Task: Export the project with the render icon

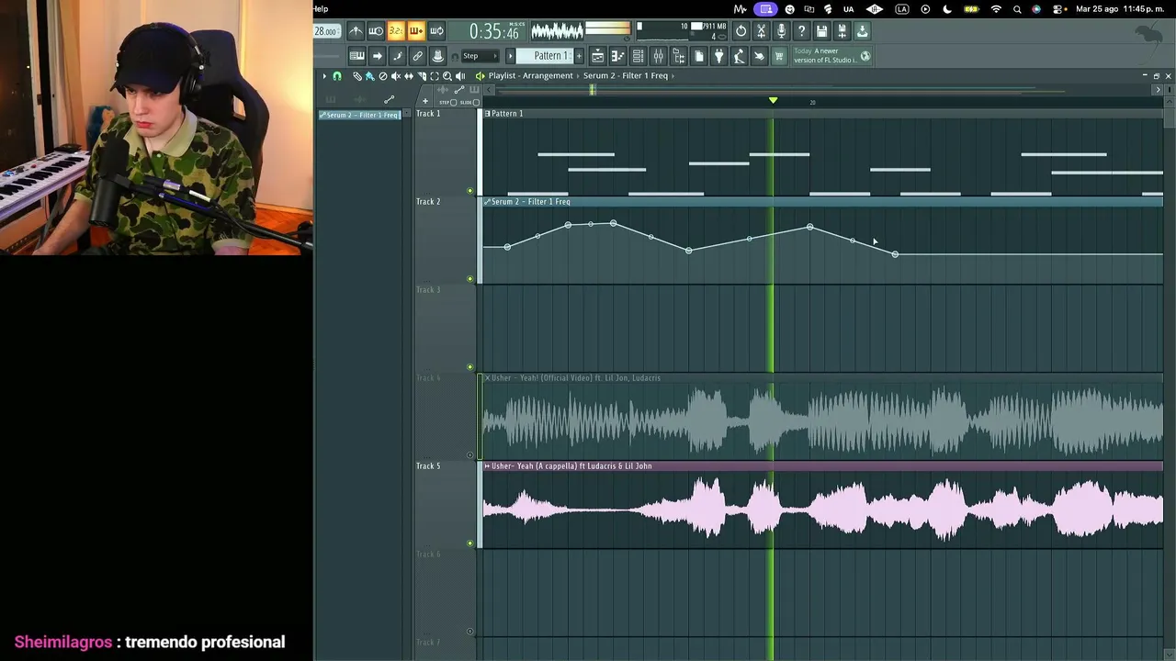Action: pyautogui.click(x=862, y=31)
